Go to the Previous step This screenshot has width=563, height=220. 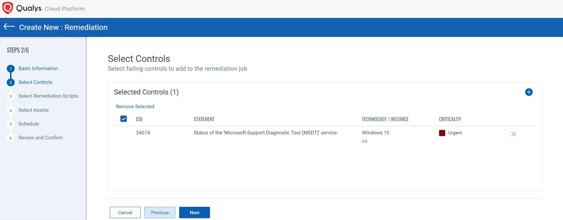[x=160, y=212]
